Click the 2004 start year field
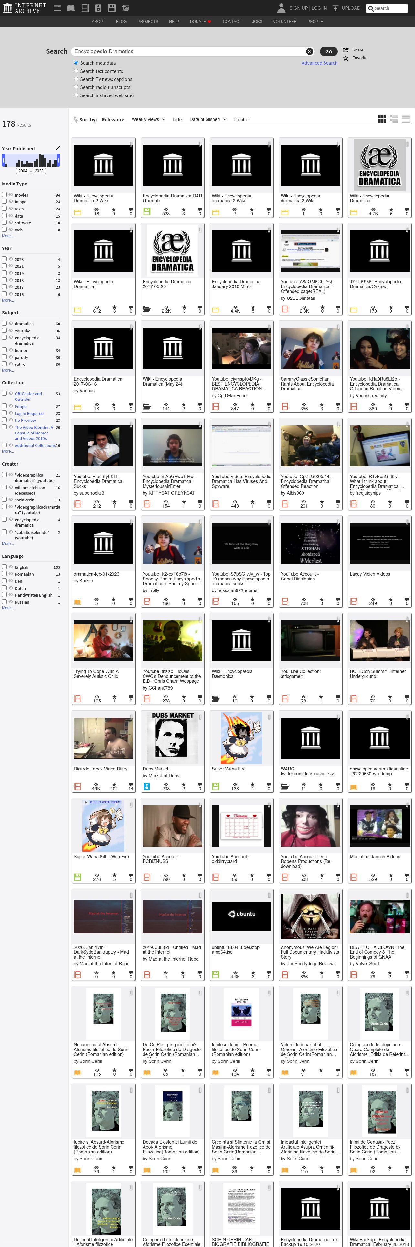 pos(23,171)
